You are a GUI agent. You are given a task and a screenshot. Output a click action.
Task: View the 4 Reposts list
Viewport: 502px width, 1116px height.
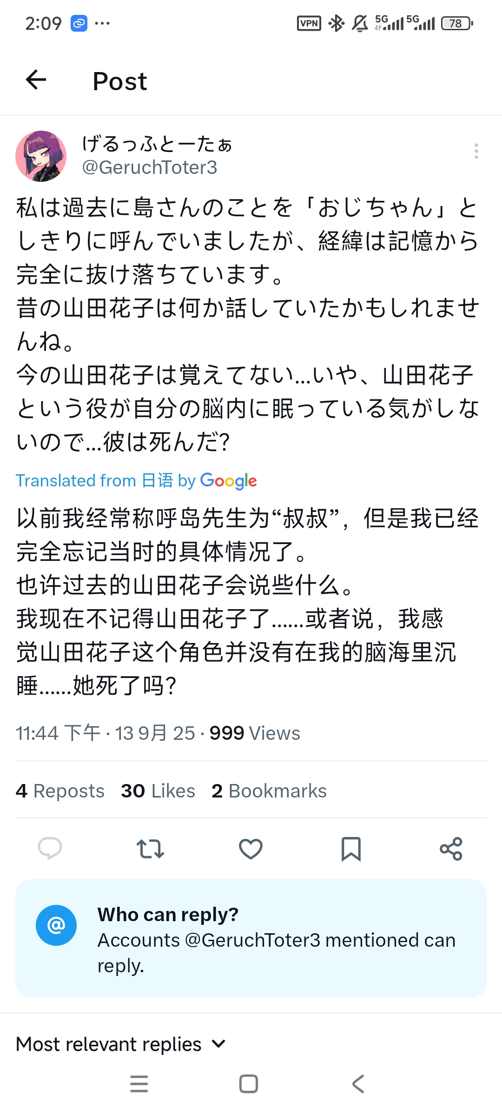click(x=60, y=791)
